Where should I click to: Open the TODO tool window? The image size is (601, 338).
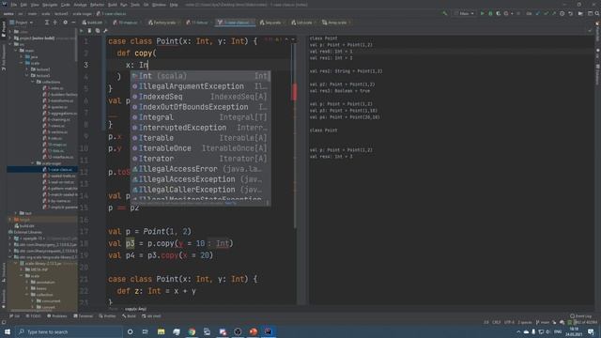(34, 316)
